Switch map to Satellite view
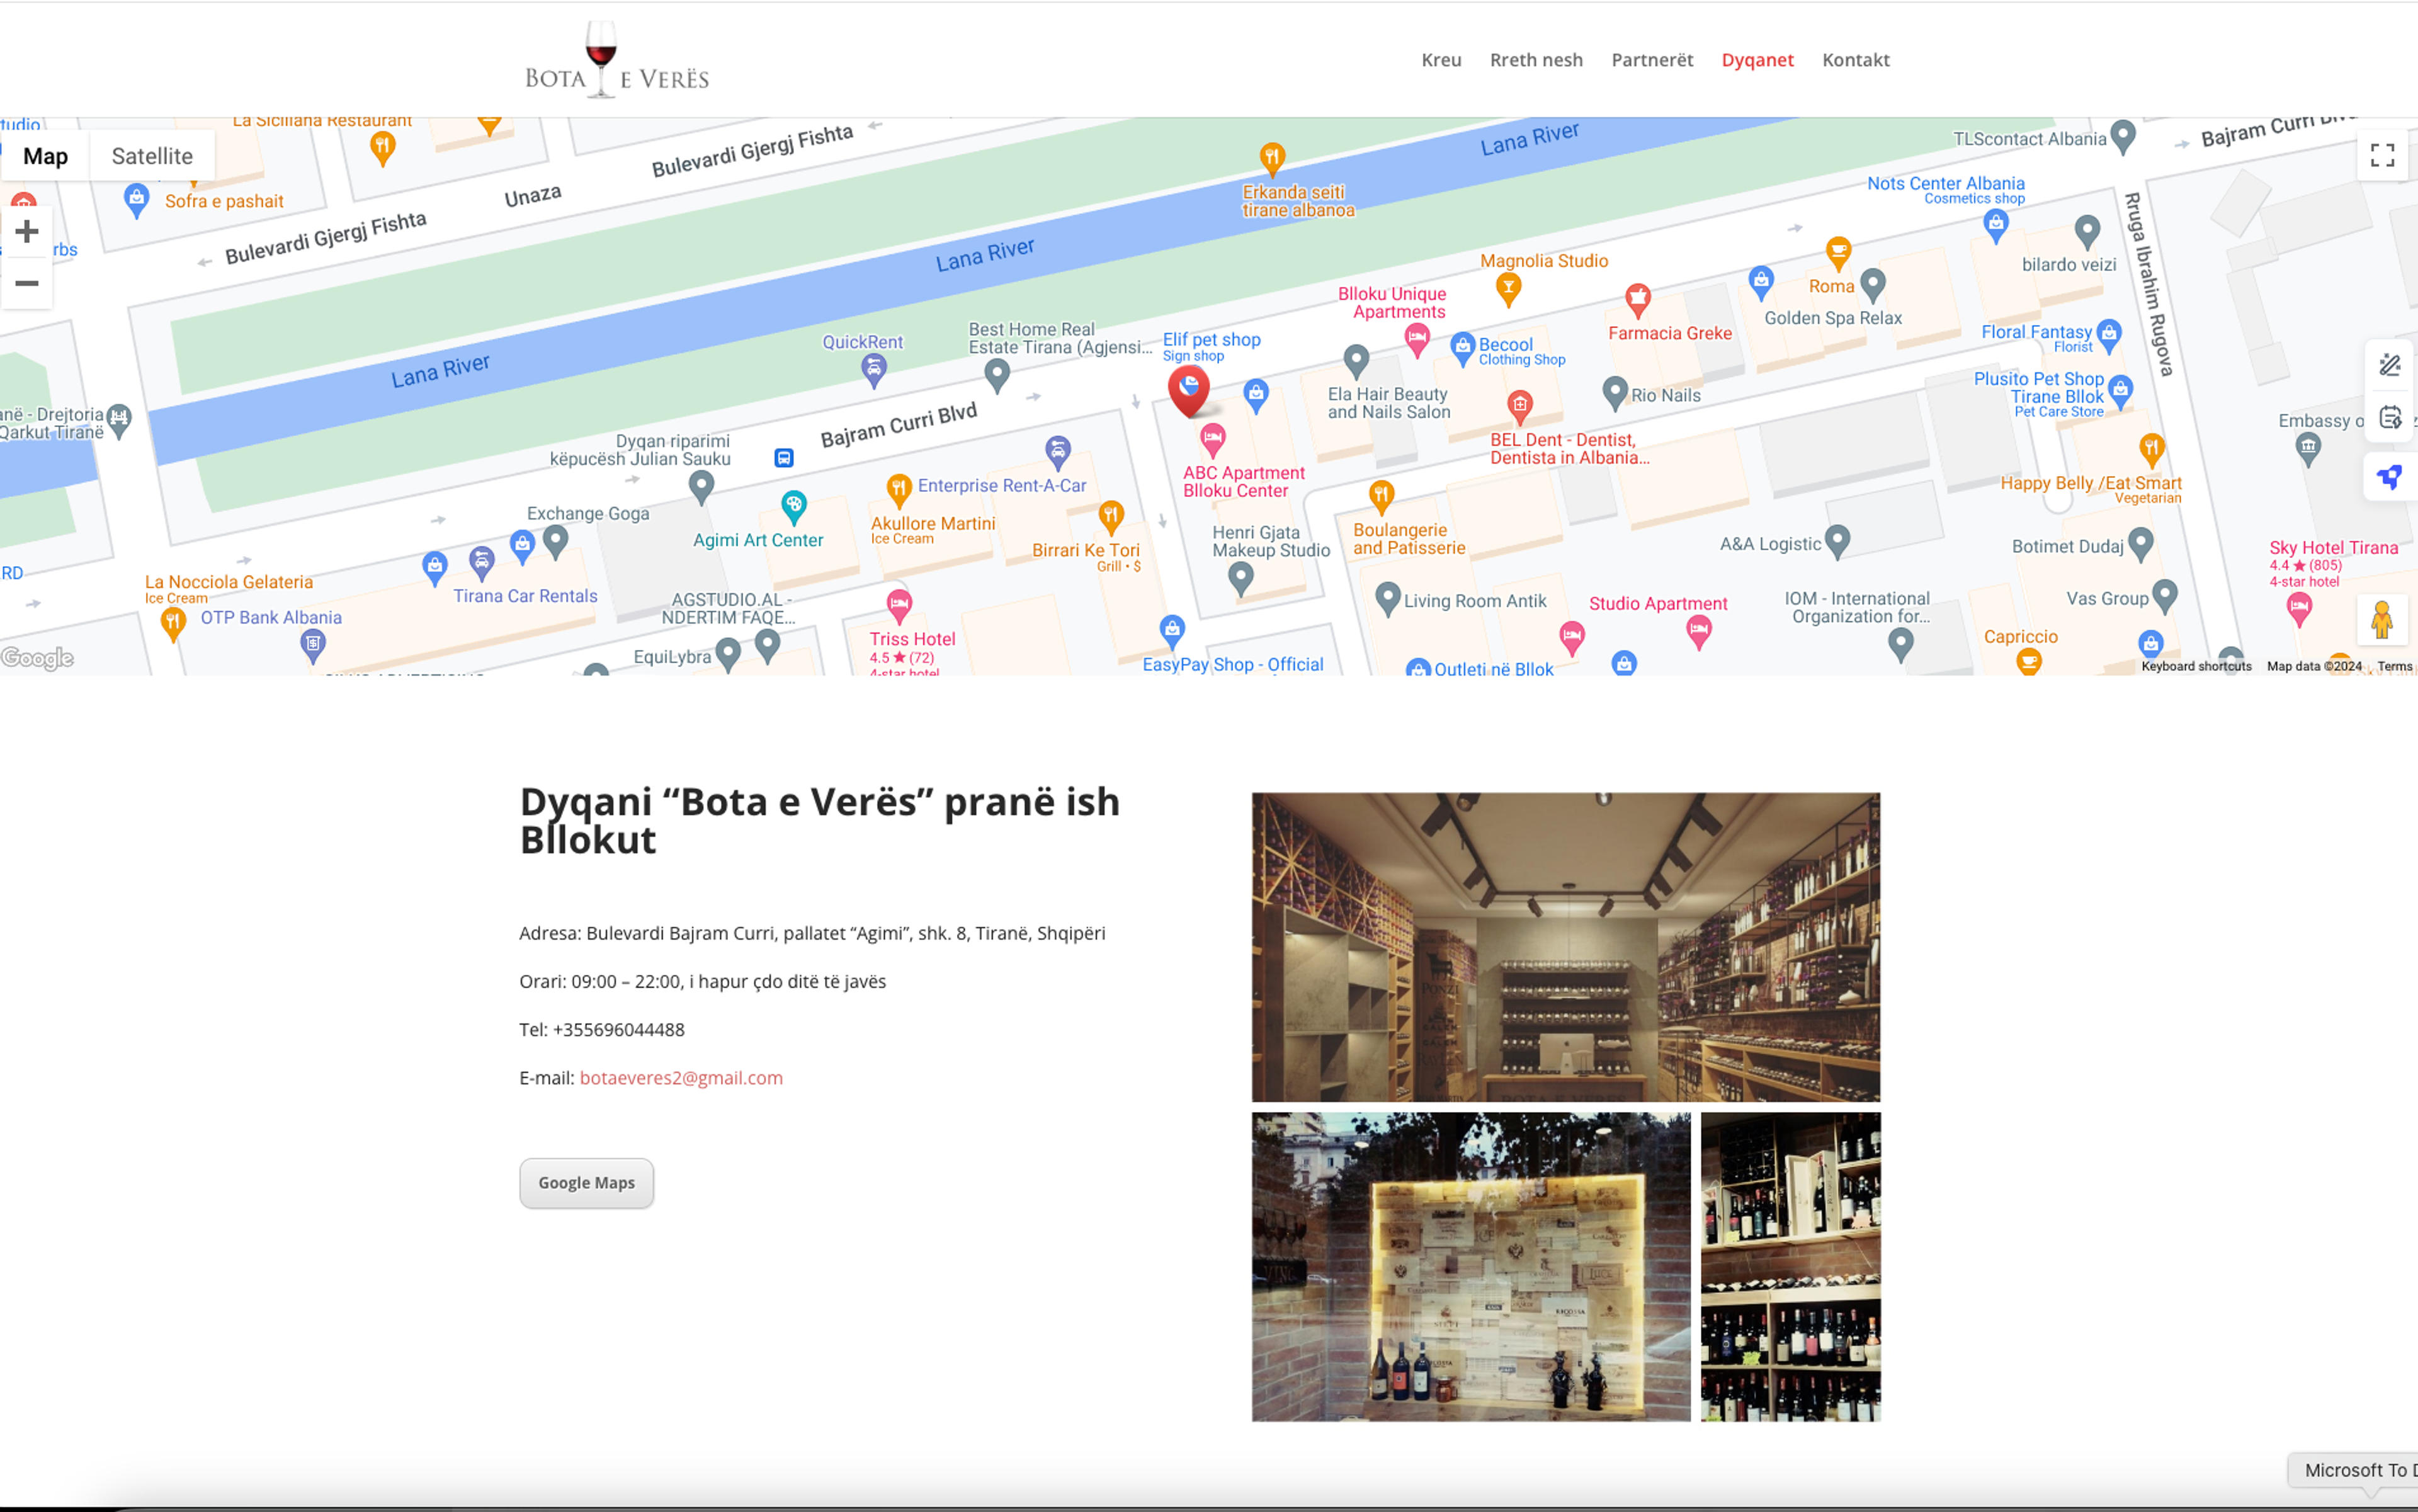2418x1512 pixels. coord(152,156)
